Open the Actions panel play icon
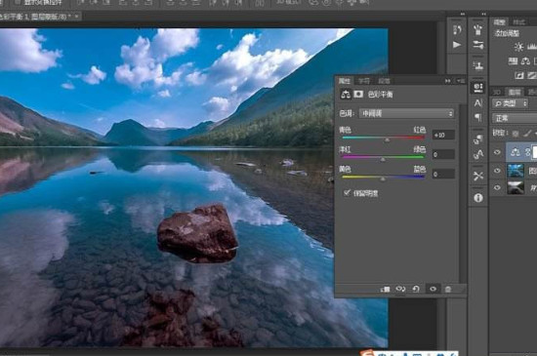 coord(457,45)
